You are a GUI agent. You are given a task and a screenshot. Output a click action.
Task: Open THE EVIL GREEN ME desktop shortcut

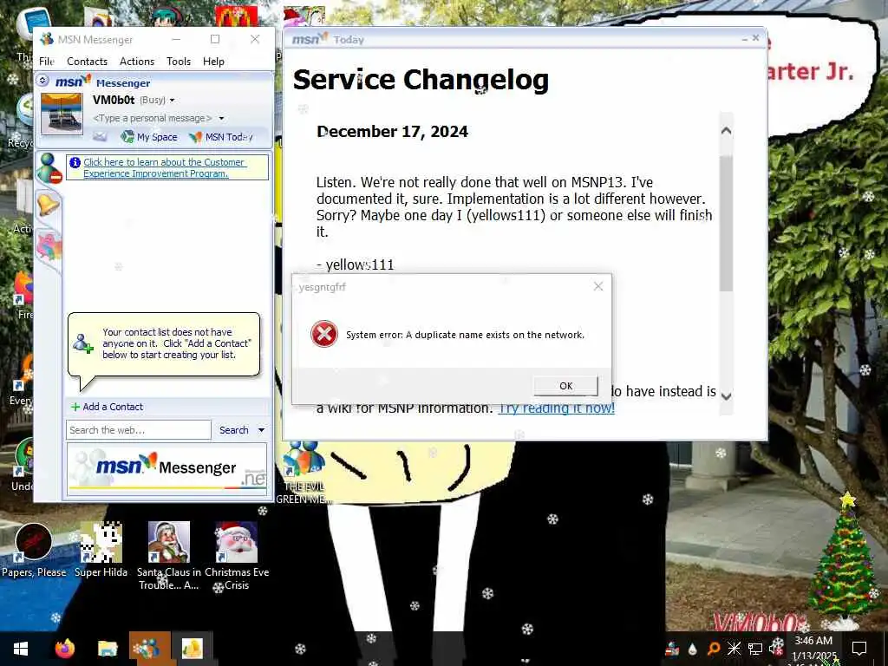[x=304, y=473]
